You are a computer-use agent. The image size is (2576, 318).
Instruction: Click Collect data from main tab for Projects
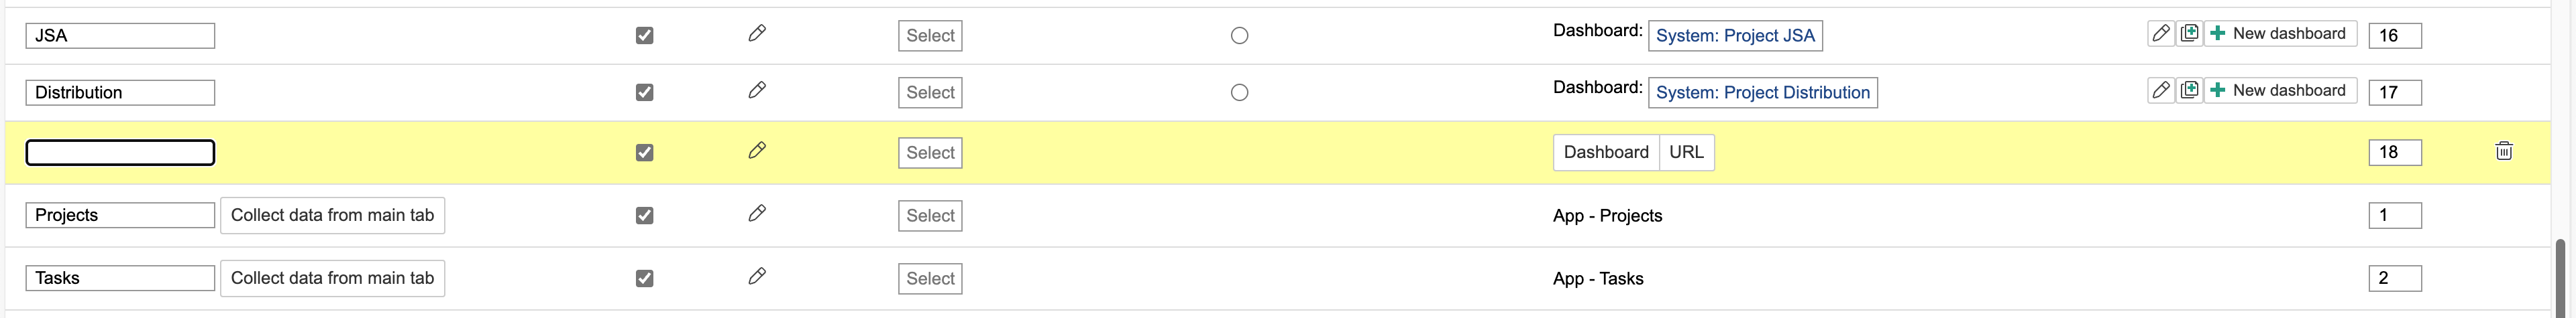coord(332,216)
